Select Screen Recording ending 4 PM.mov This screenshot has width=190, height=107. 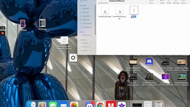tap(181, 77)
